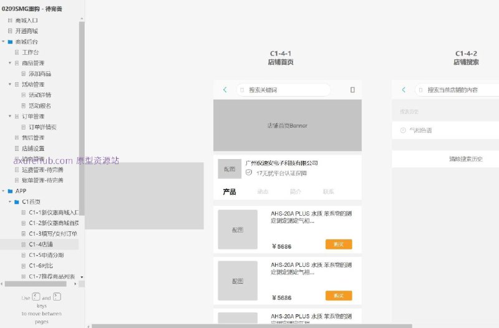The image size is (499, 328).
Task: Click 广州仪速安电子科技有限公司 name
Action: pos(282,163)
